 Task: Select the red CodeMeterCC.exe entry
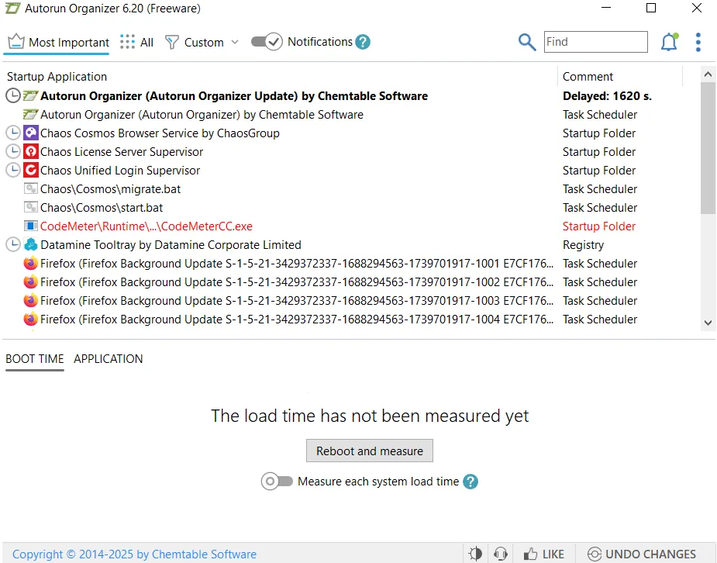point(147,226)
